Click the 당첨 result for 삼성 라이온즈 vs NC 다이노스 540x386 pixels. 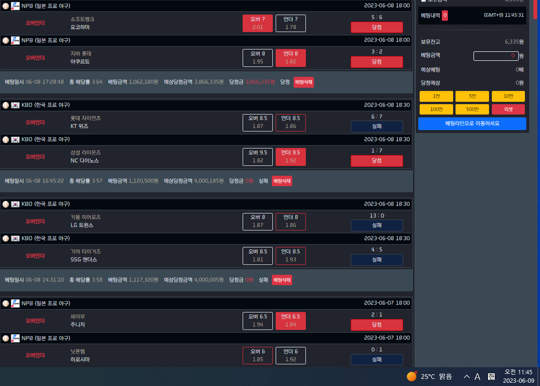[x=377, y=161]
